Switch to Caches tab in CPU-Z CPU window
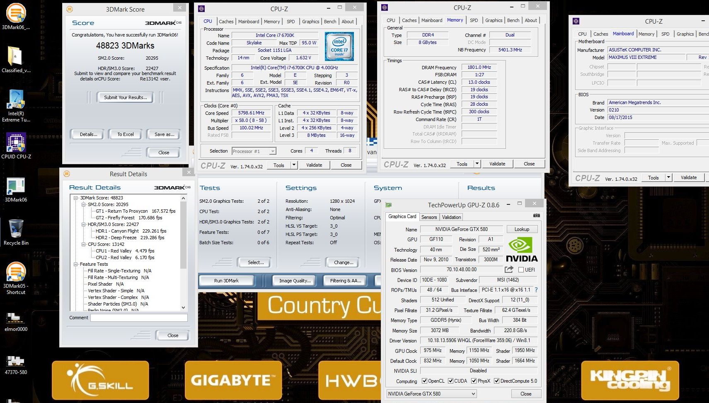The image size is (709, 403). pyautogui.click(x=226, y=22)
